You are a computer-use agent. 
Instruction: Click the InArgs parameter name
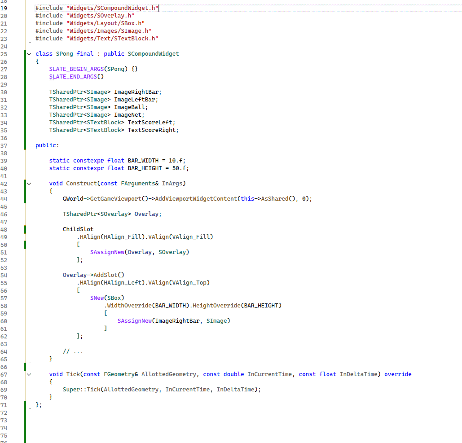[x=172, y=184]
